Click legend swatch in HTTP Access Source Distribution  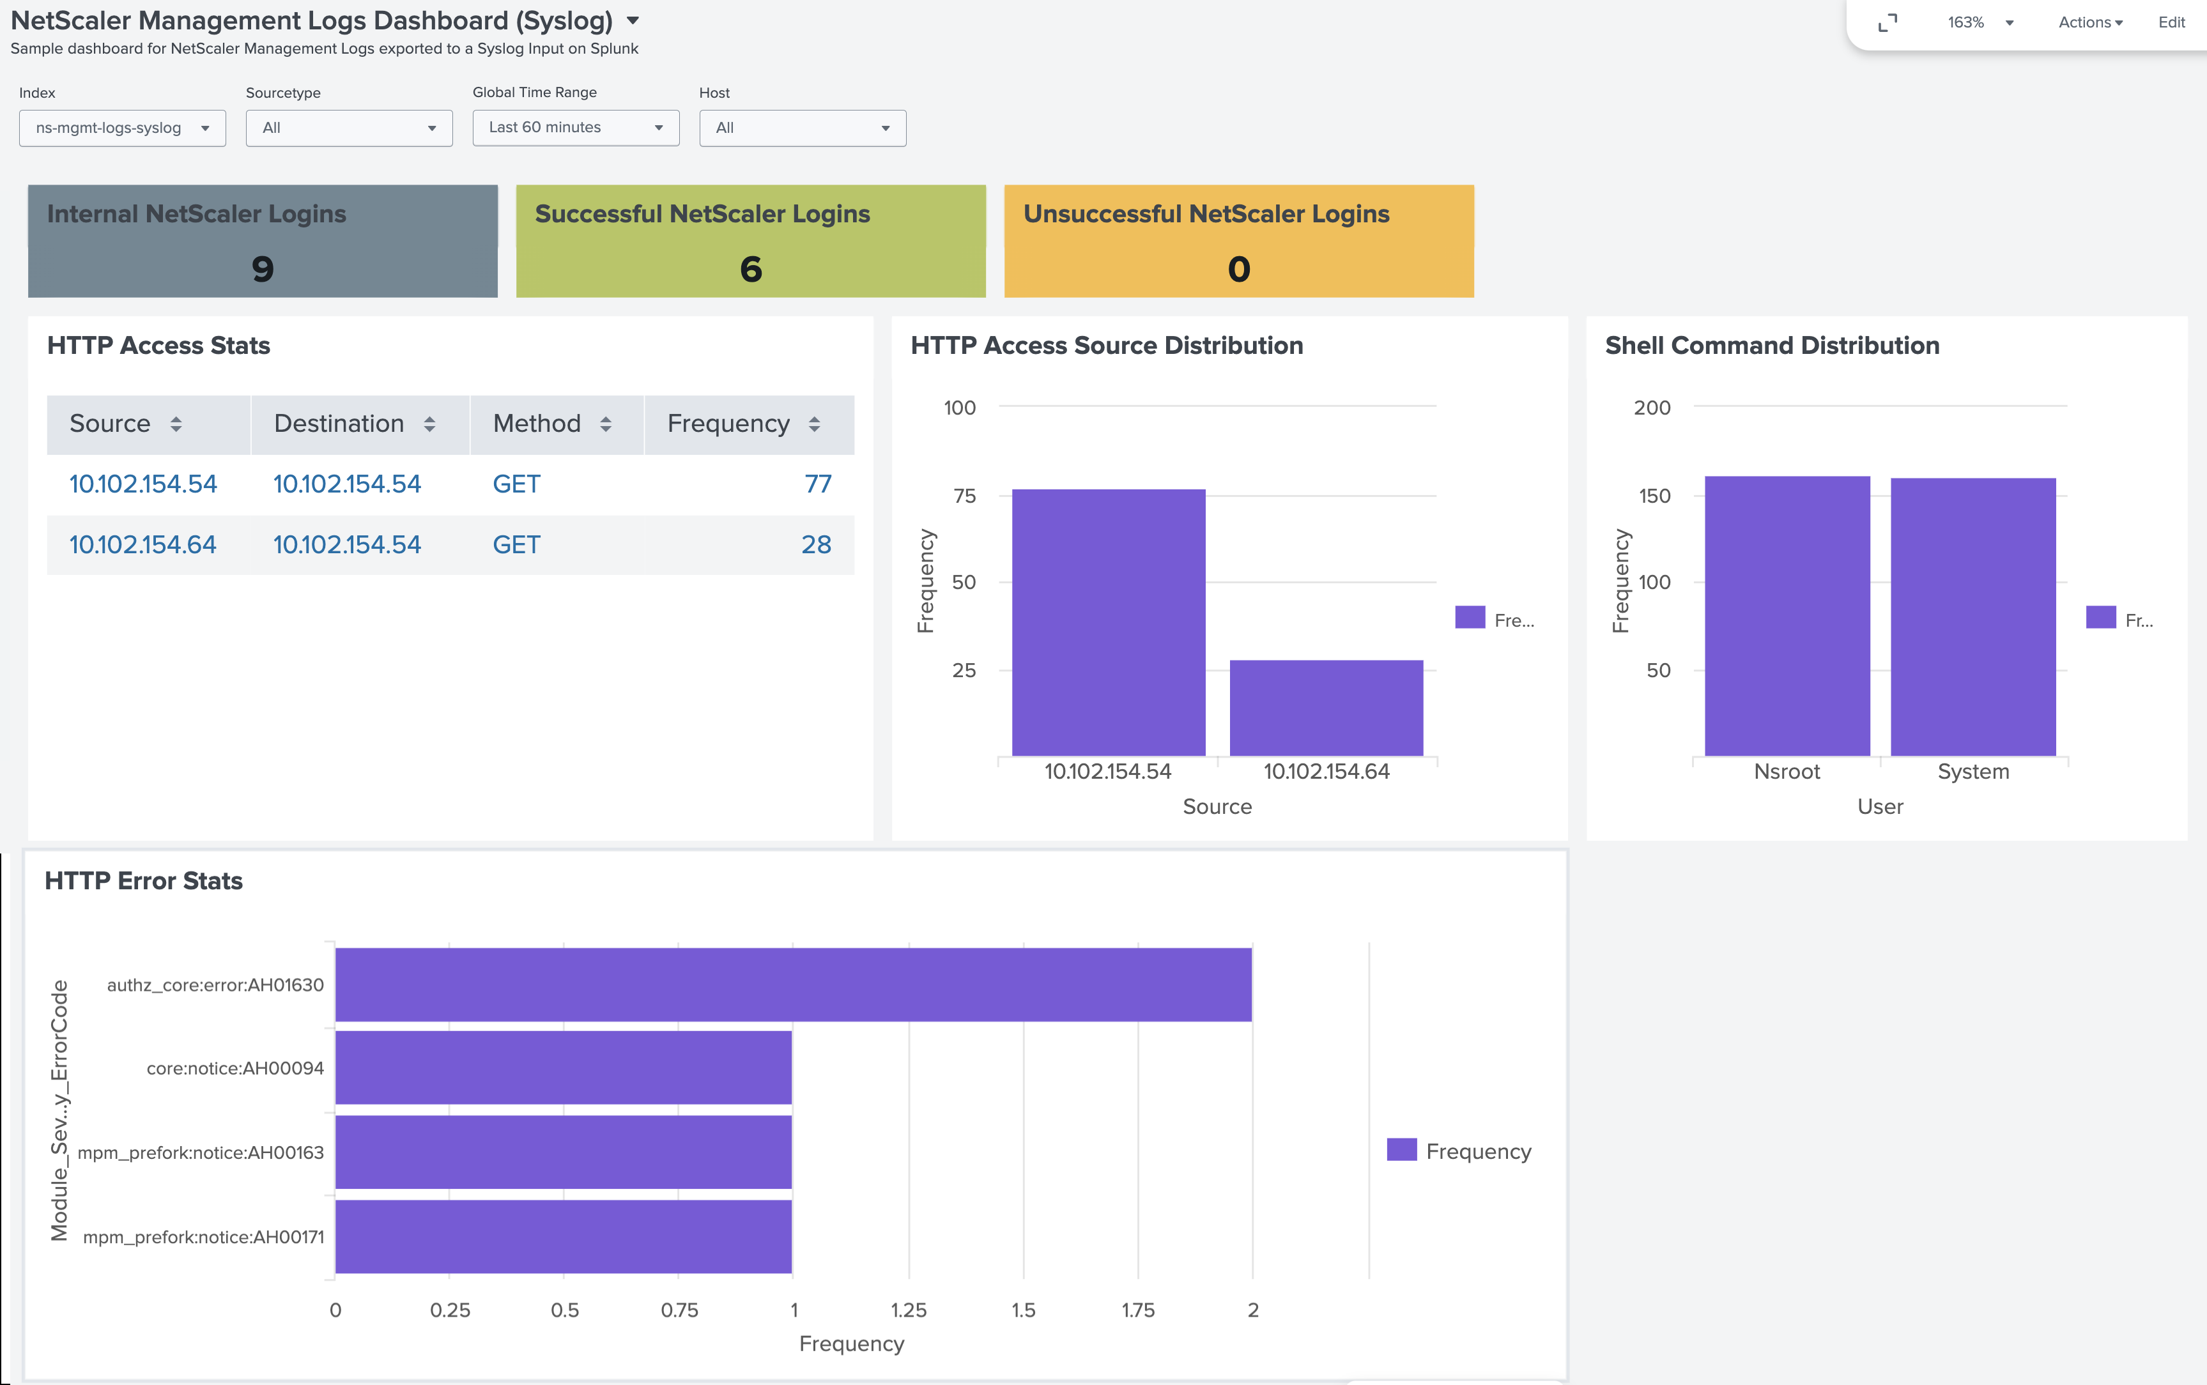[x=1470, y=617]
